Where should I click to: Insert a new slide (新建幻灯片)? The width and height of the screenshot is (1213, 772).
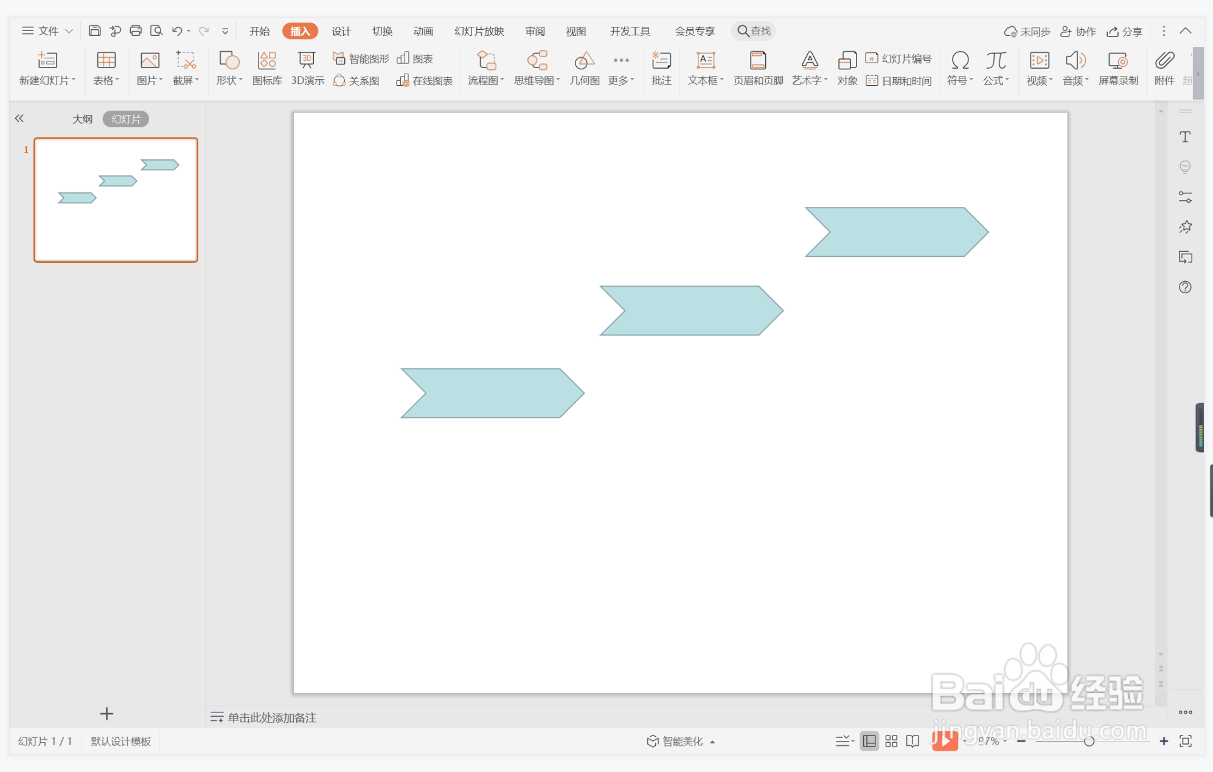47,68
